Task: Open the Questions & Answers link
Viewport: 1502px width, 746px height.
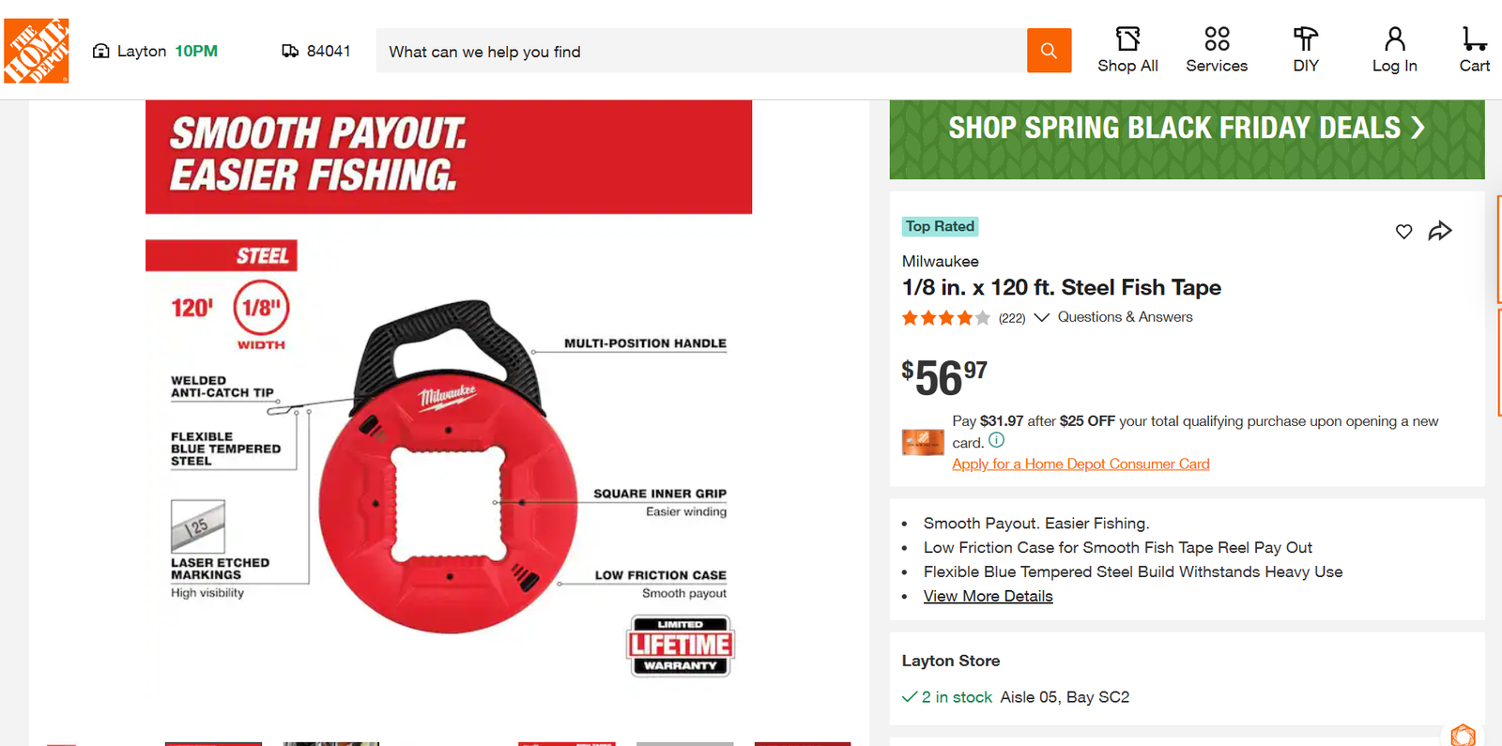Action: tap(1125, 317)
